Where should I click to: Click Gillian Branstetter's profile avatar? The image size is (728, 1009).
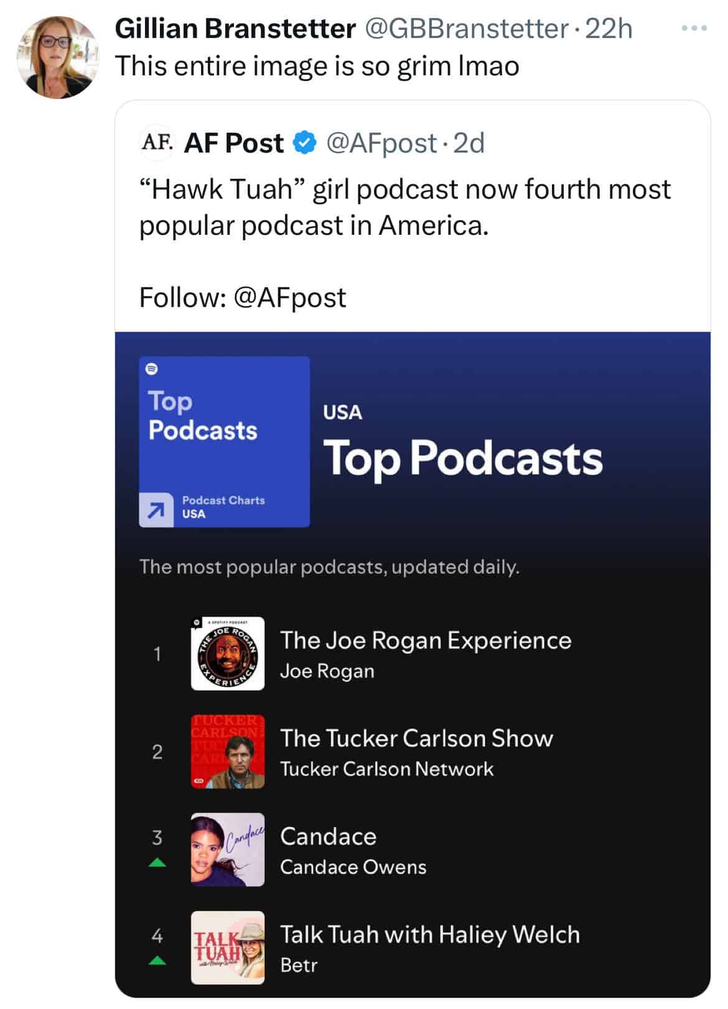pos(58,57)
